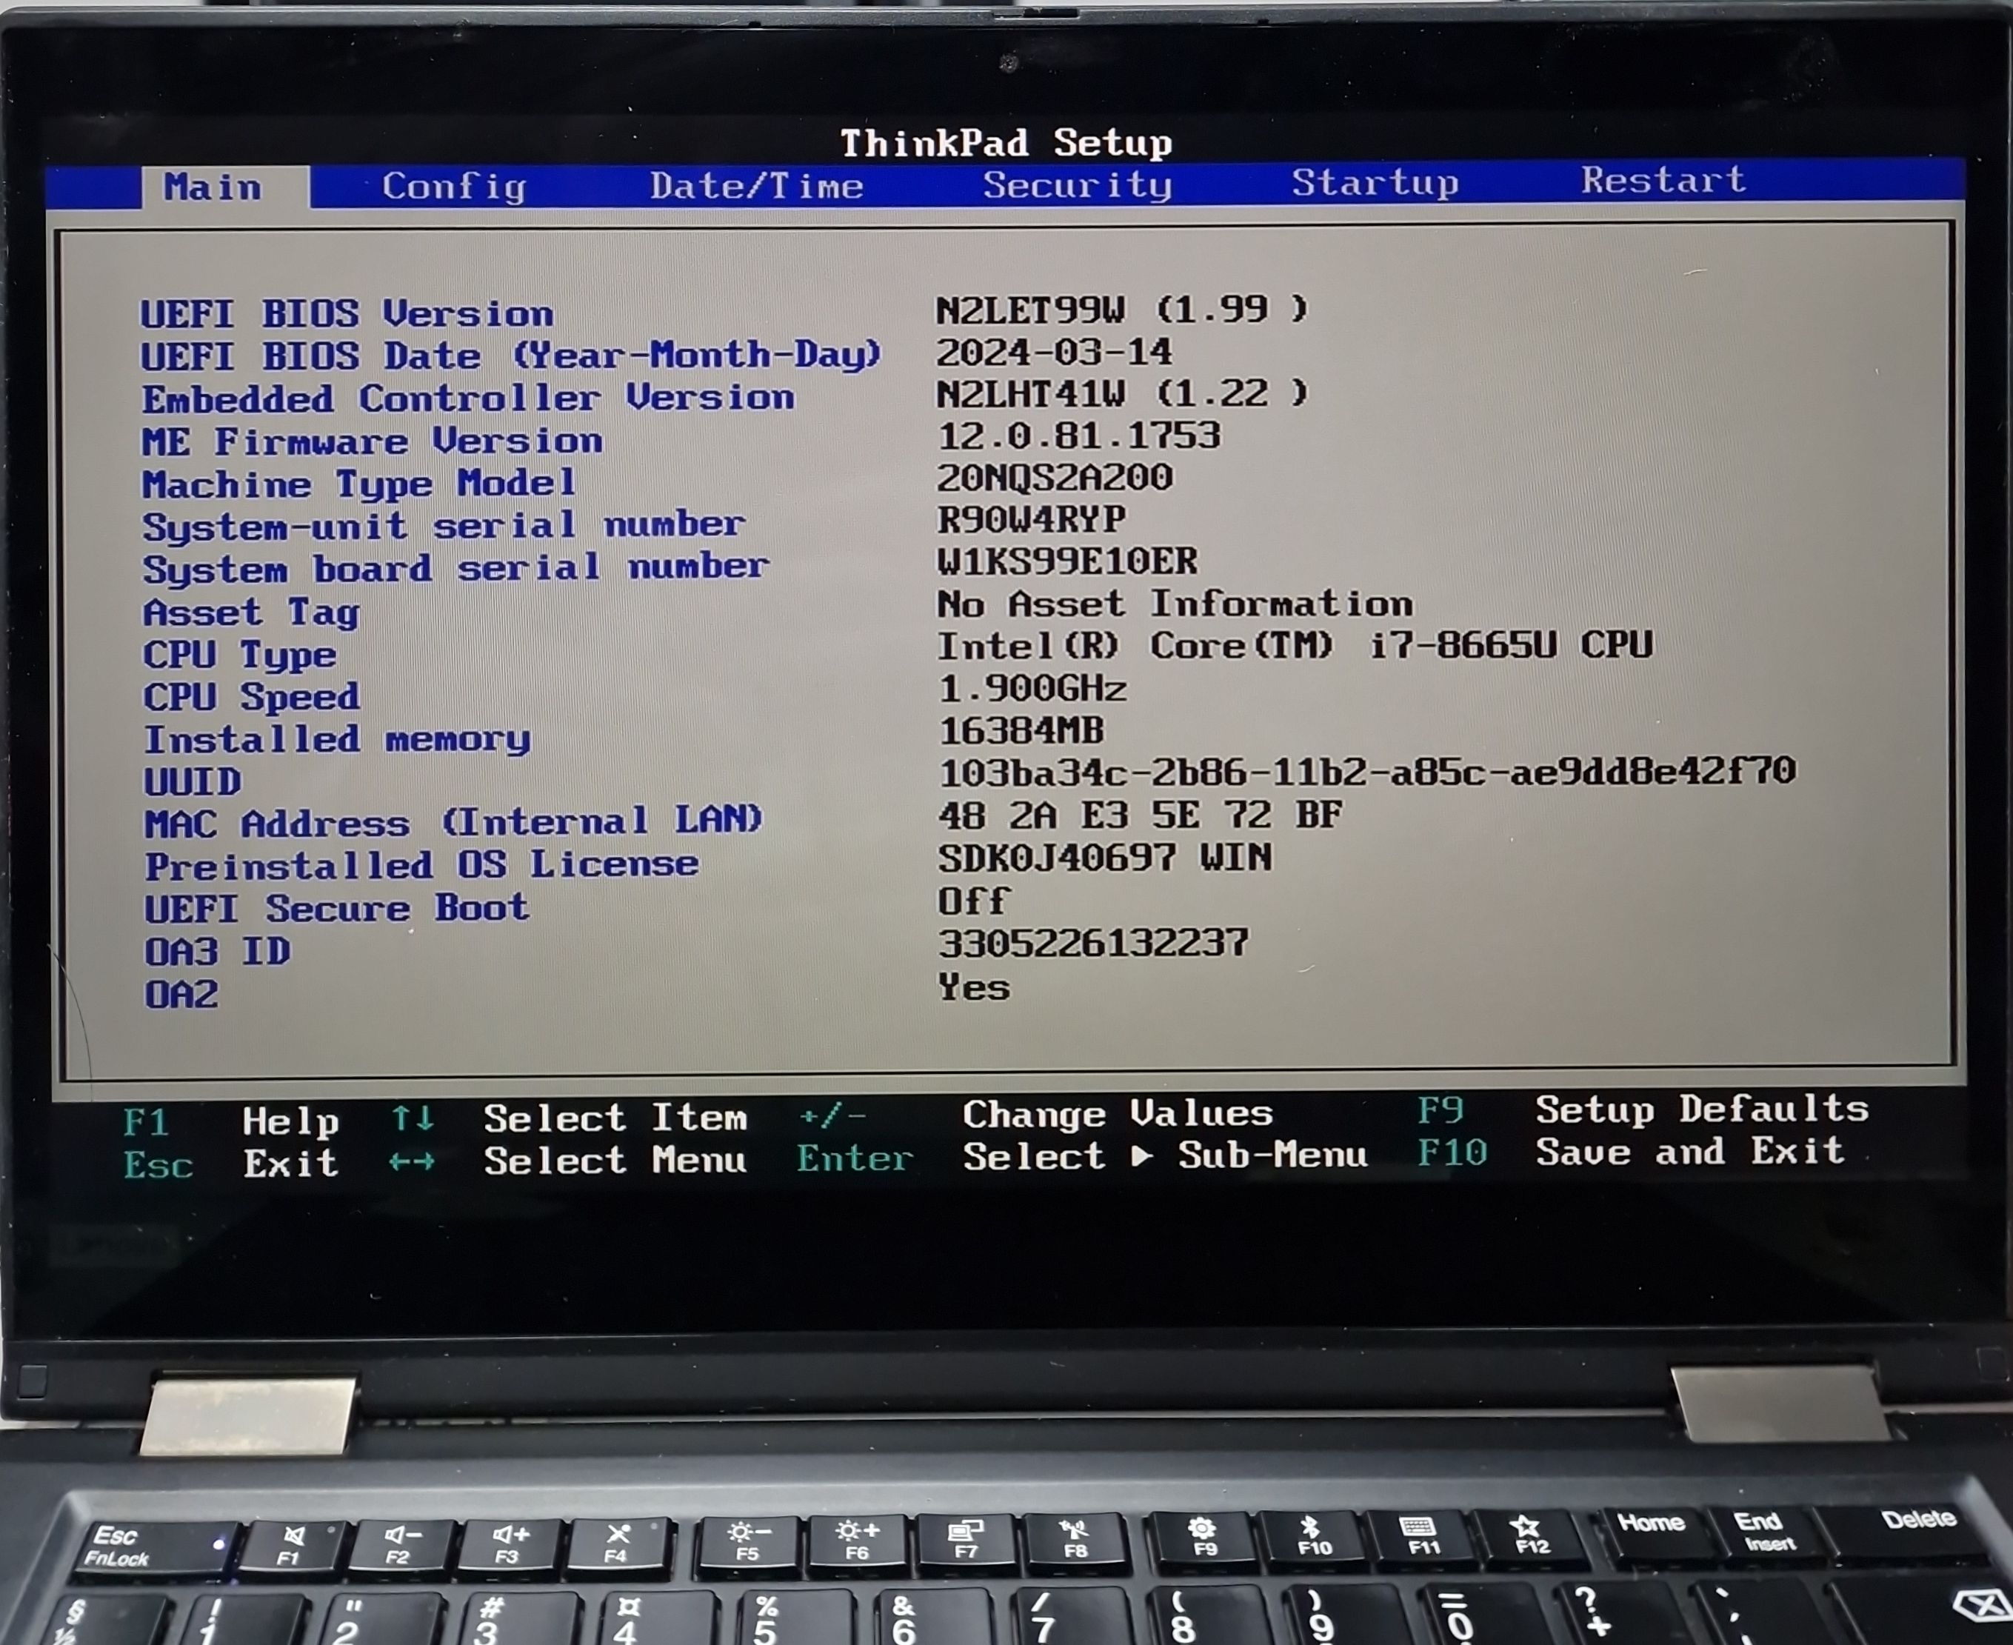This screenshot has width=2013, height=1645.
Task: Click license value SDK0J40697 WIN
Action: coord(1106,858)
